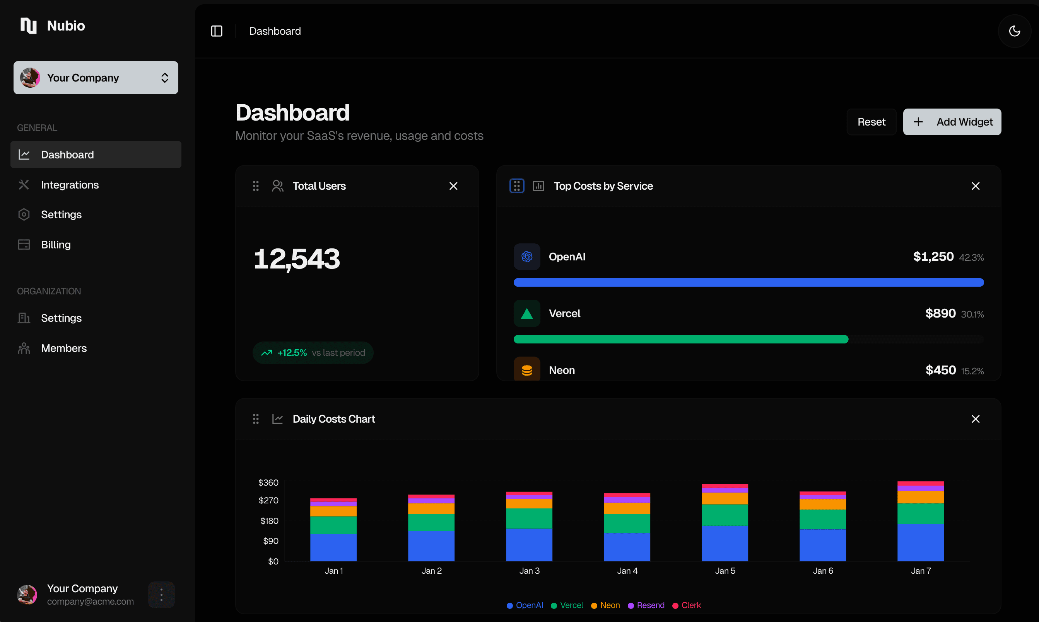The width and height of the screenshot is (1039, 622).
Task: Toggle the sidebar collapse icon in top bar
Action: [217, 31]
